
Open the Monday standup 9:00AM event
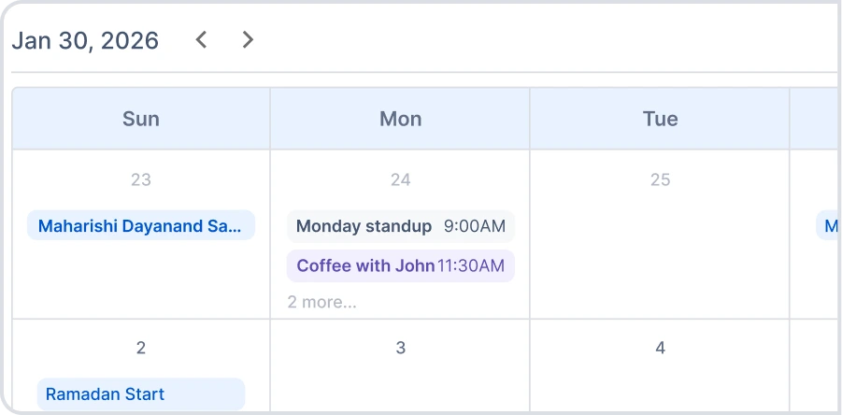pos(364,226)
